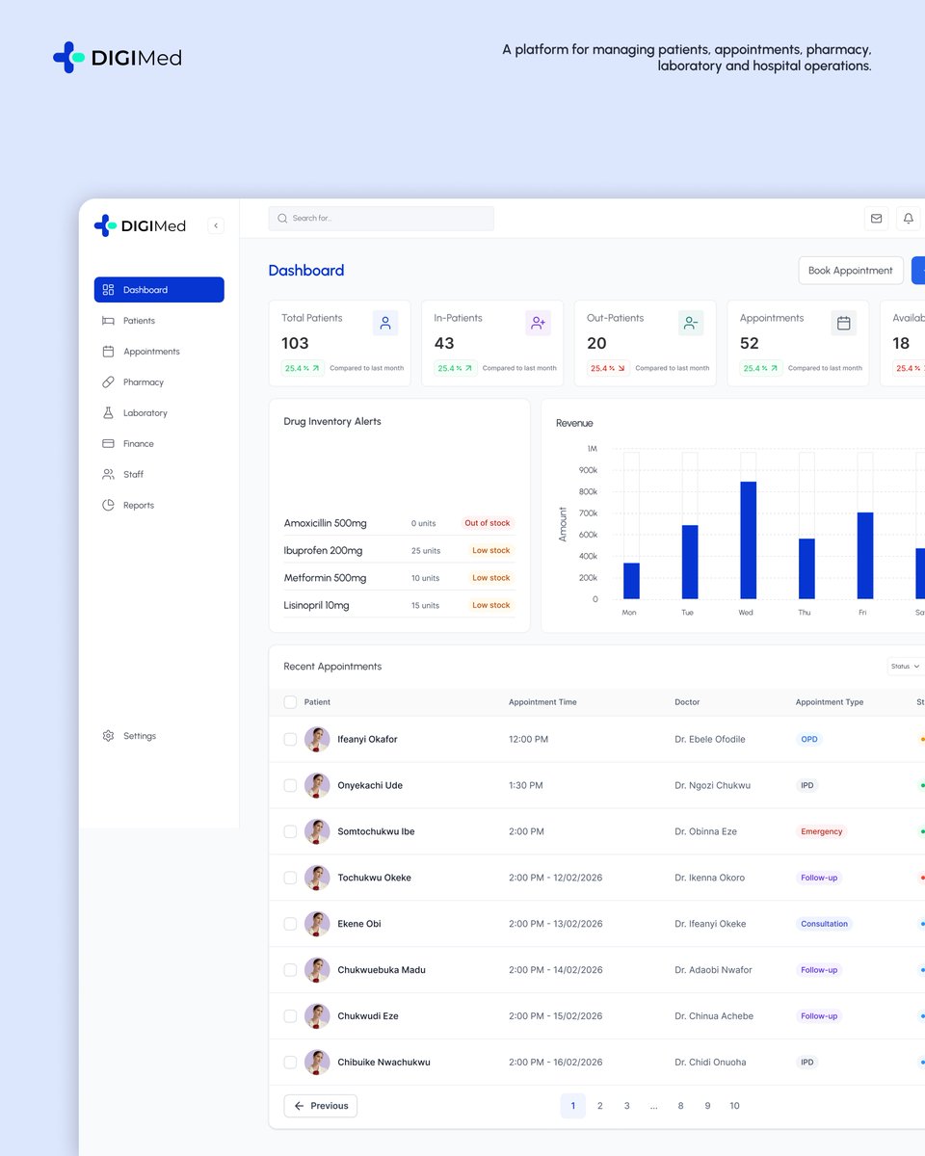The width and height of the screenshot is (925, 1156).
Task: Click the Consultation badge for Ekene Obi
Action: [x=825, y=924]
